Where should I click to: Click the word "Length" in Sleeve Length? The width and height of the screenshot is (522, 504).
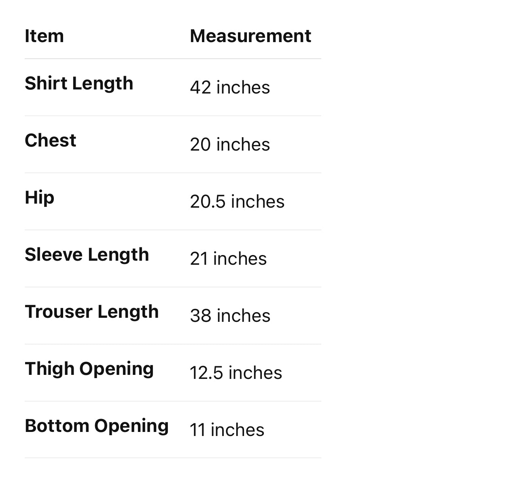tap(118, 255)
